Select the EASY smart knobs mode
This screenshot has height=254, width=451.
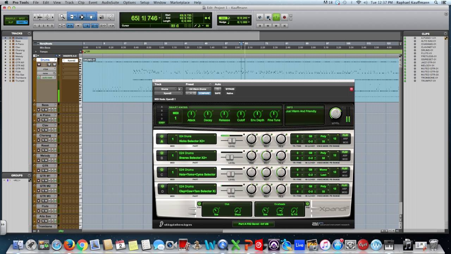point(162,122)
